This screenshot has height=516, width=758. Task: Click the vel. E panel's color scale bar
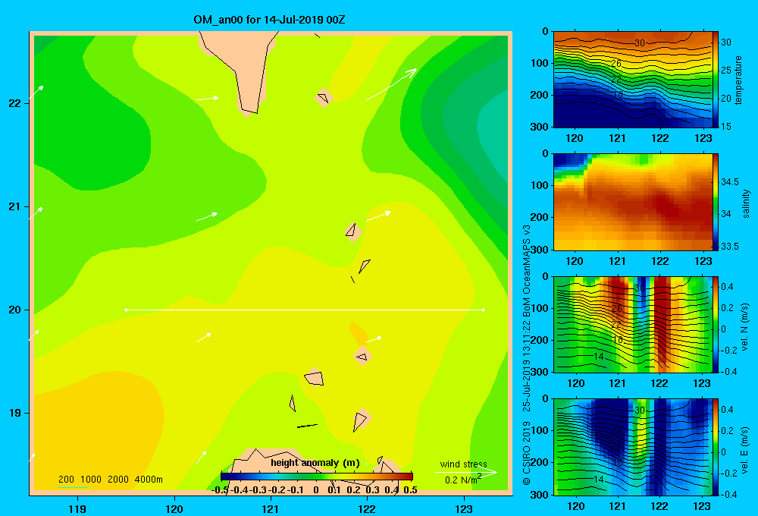point(716,446)
